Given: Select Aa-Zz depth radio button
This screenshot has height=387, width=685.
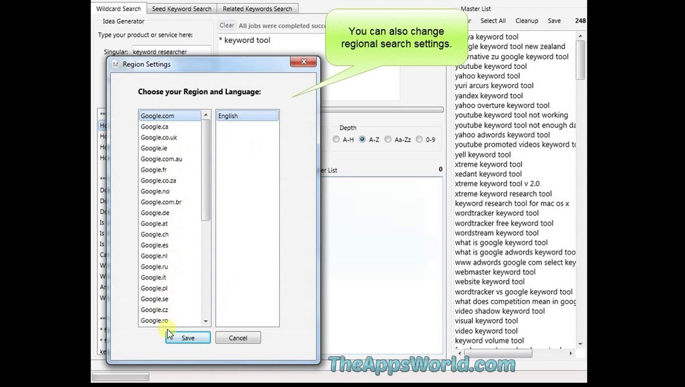Looking at the screenshot, I should click(x=388, y=139).
